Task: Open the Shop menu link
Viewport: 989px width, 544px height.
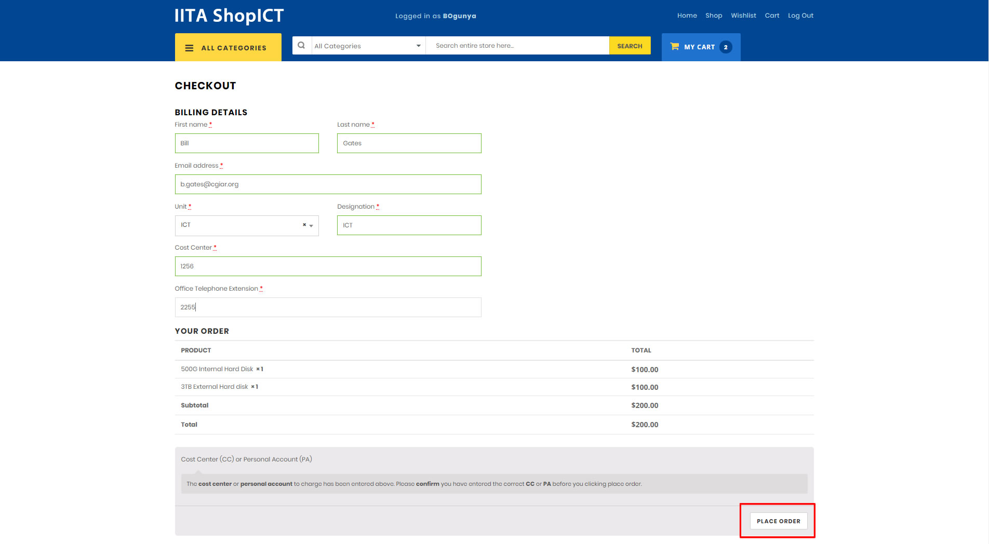Action: point(714,16)
